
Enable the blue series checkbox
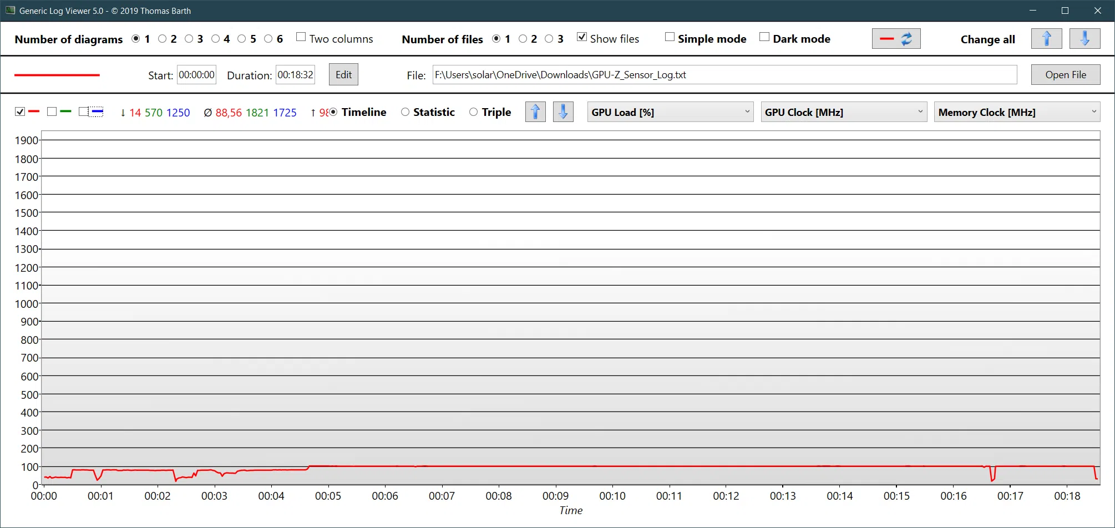click(x=84, y=112)
